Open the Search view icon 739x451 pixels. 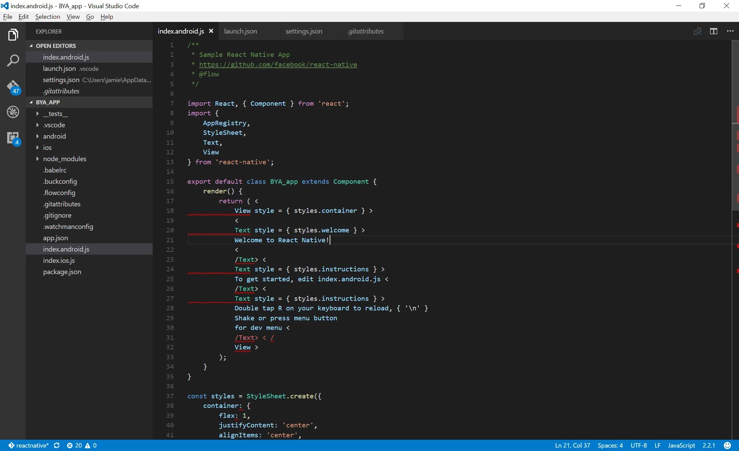[13, 61]
